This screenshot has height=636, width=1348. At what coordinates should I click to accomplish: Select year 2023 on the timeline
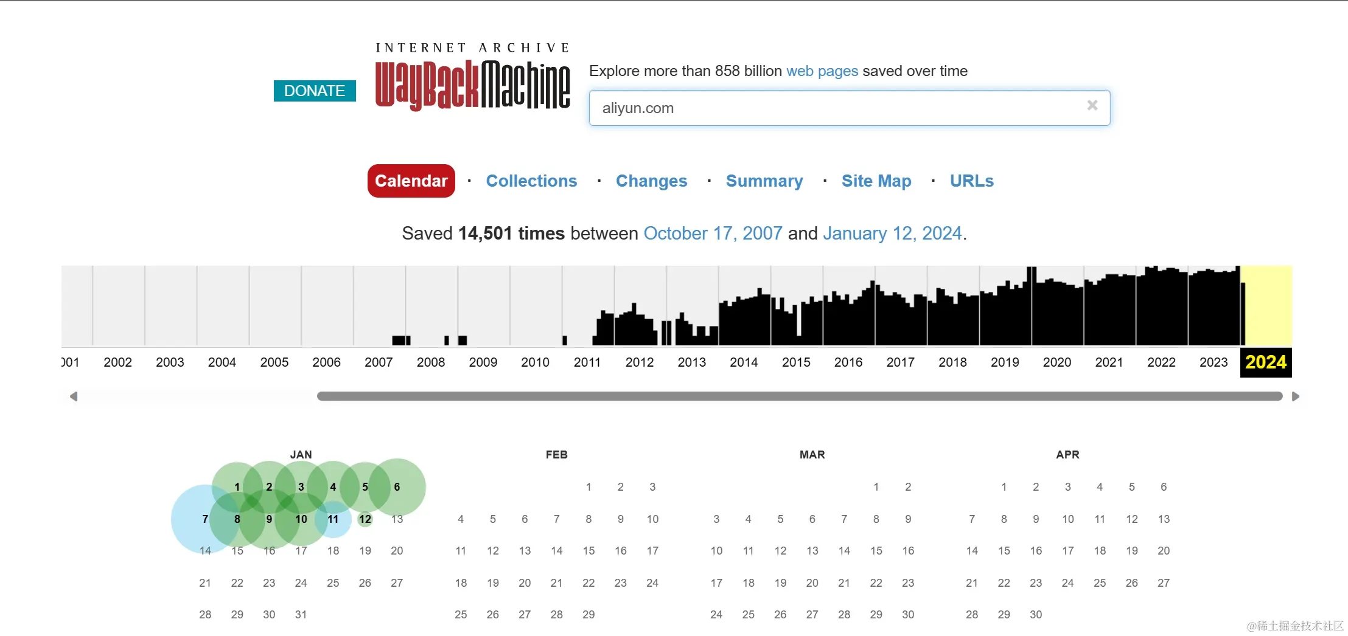(x=1214, y=362)
